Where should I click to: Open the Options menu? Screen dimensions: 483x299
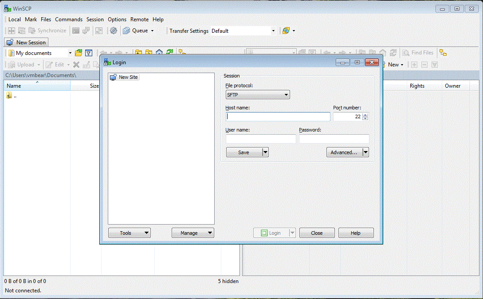(117, 19)
